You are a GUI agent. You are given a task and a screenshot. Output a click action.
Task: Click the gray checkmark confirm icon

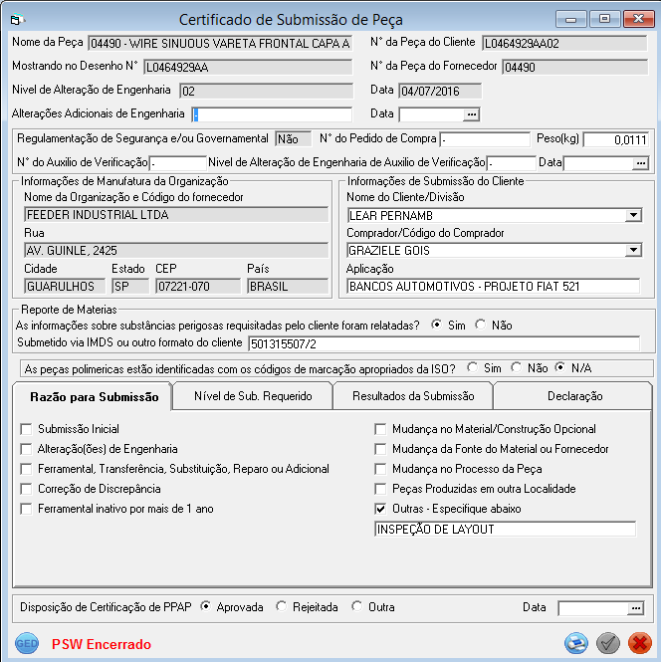[608, 643]
